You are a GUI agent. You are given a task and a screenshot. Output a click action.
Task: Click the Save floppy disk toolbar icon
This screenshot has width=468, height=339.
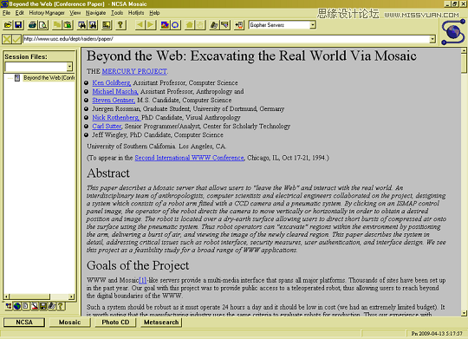point(18,25)
